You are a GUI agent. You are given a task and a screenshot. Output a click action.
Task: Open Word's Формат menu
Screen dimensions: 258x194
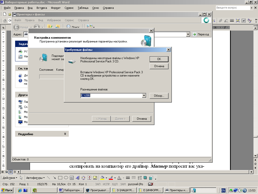56,8
